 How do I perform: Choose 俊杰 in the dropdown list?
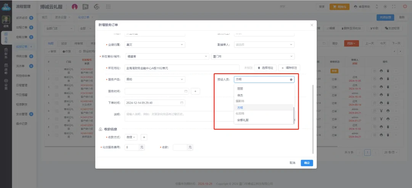pos(240,95)
